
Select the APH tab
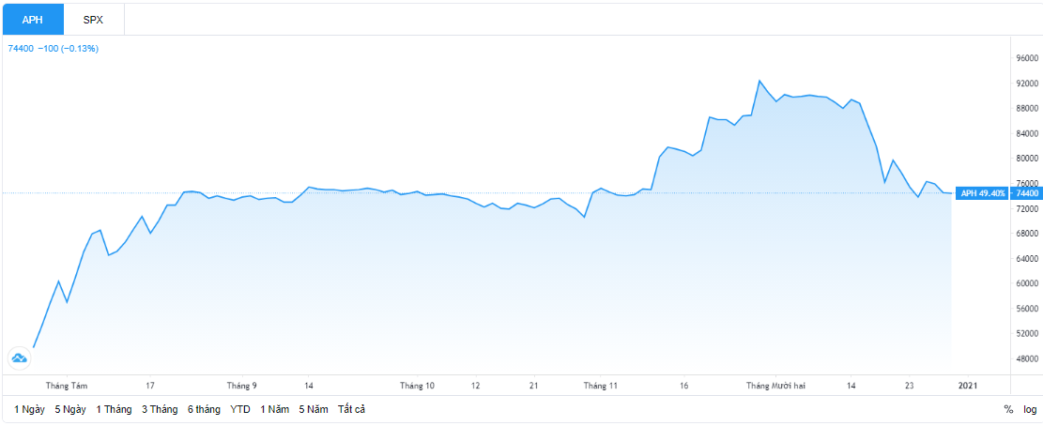33,20
